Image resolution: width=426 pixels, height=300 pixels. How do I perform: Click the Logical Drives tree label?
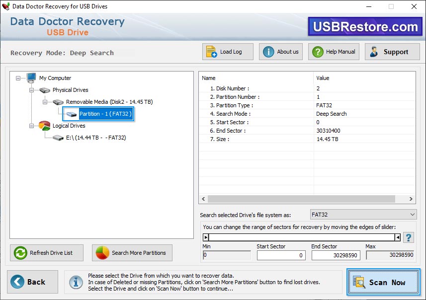69,126
